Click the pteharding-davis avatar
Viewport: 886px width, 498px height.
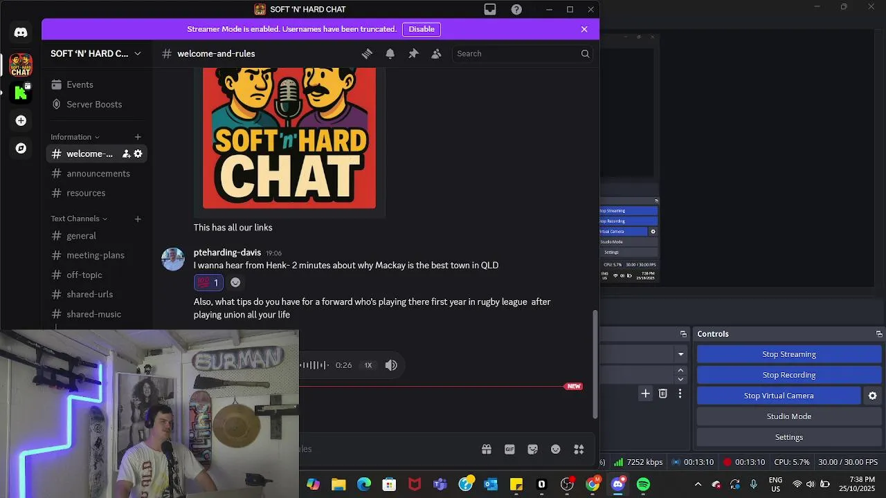(x=173, y=259)
